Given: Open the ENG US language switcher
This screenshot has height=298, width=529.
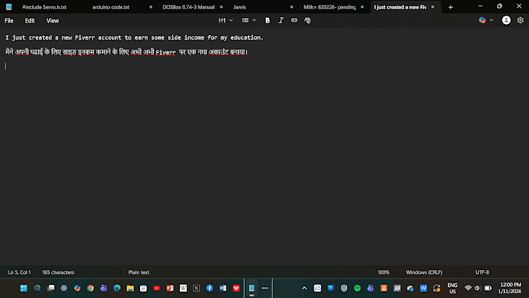Looking at the screenshot, I should 453,288.
